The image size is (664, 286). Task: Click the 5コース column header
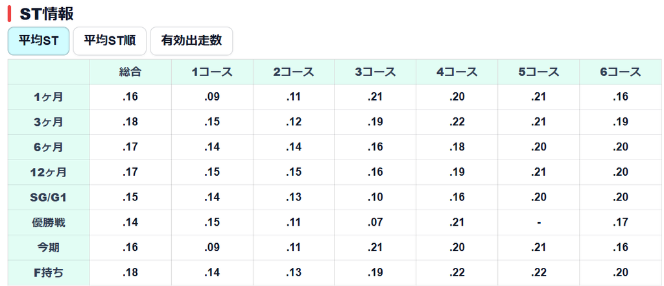point(539,72)
